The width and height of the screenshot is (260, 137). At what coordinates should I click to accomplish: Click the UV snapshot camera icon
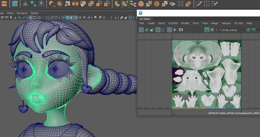pos(181,30)
